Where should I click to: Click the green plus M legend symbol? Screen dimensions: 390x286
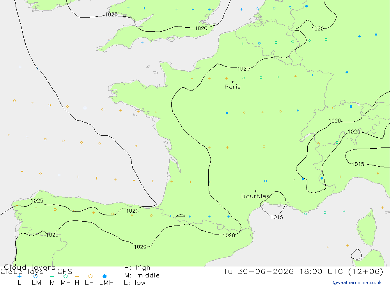pos(52,276)
